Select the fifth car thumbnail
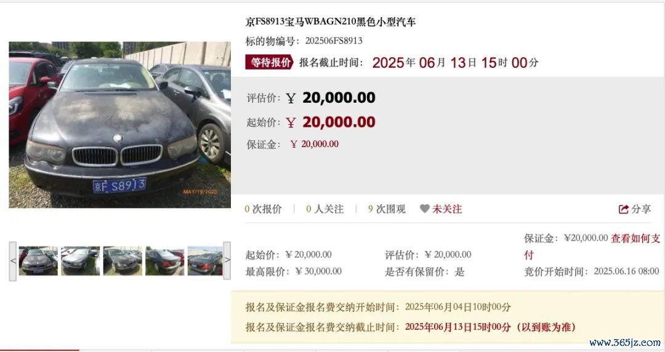This screenshot has height=352, width=665. (205, 261)
